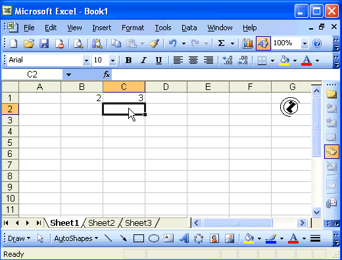Open the Chart Wizard icon
The width and height of the screenshot is (342, 260).
(248, 43)
